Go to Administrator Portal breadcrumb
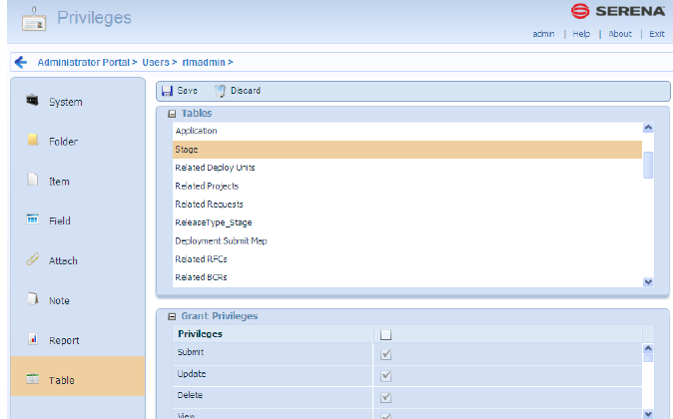 83,63
